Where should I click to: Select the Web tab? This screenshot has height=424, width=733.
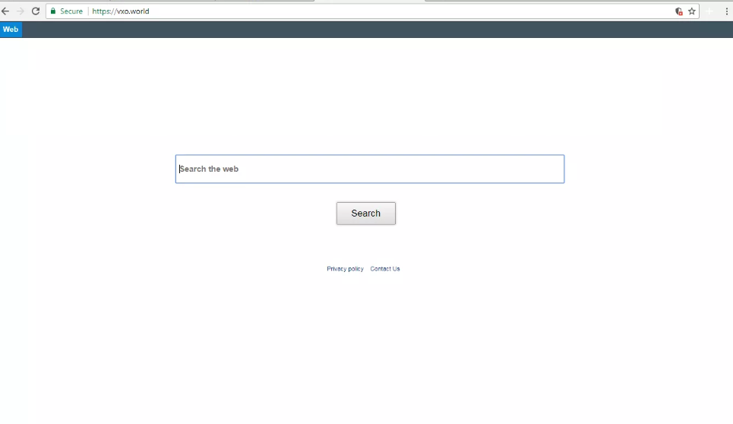click(x=11, y=30)
